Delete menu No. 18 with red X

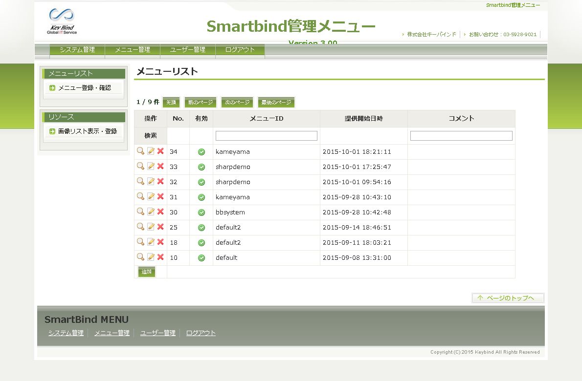pos(160,242)
